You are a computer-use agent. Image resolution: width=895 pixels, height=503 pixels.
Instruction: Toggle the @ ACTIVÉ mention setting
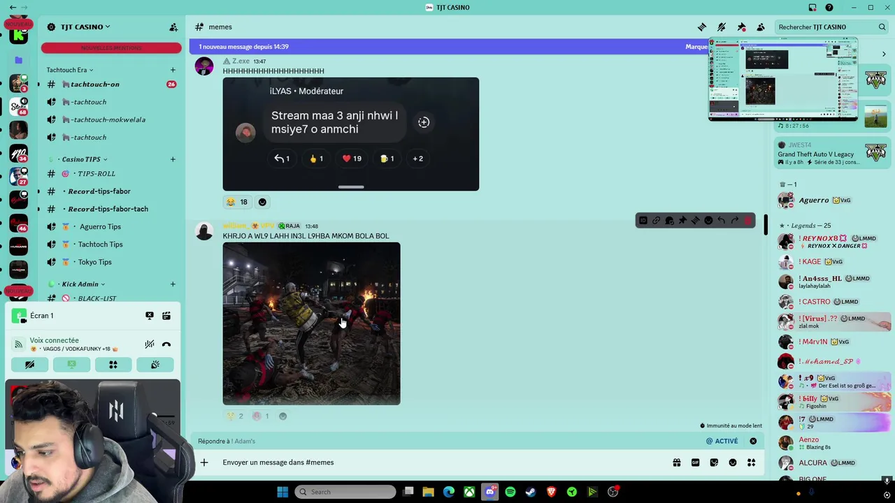pyautogui.click(x=722, y=442)
